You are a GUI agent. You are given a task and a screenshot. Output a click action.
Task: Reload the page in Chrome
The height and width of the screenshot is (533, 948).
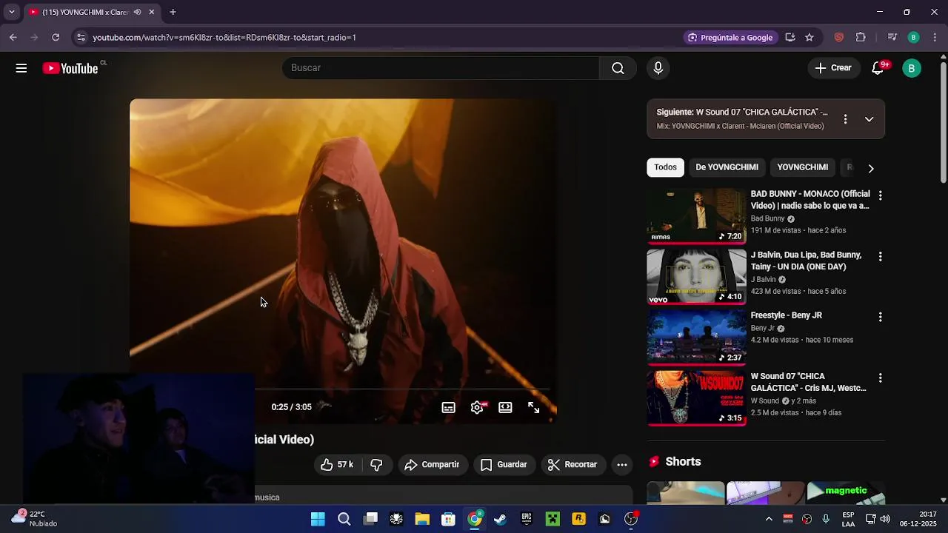click(x=56, y=37)
